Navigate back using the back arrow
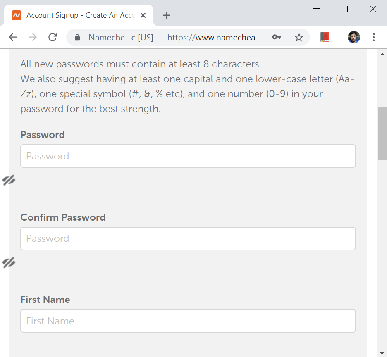 coord(12,37)
